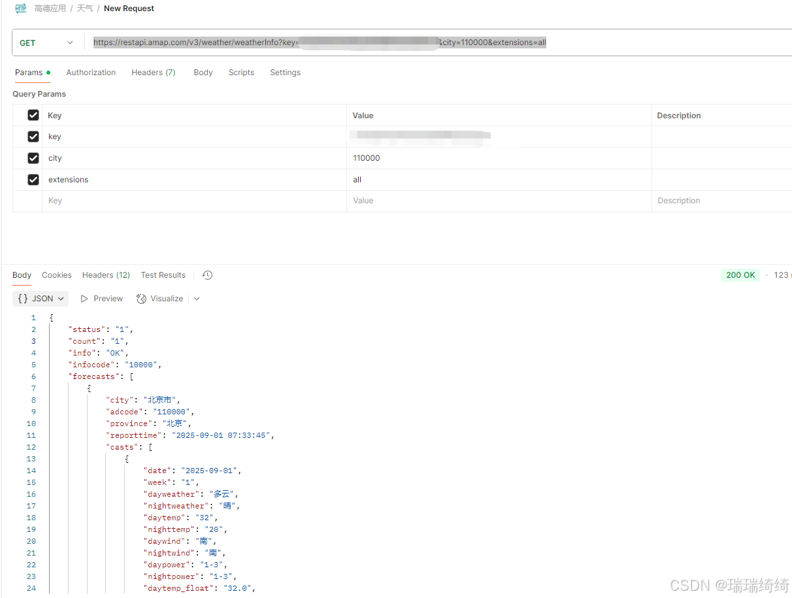
Task: Click the HTTP request type icon
Action: 21,8
